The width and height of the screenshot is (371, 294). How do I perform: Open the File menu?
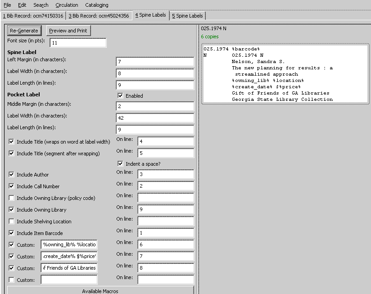pyautogui.click(x=7, y=5)
